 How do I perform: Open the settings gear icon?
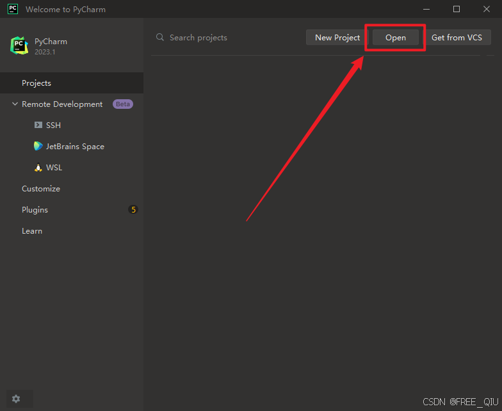16,398
